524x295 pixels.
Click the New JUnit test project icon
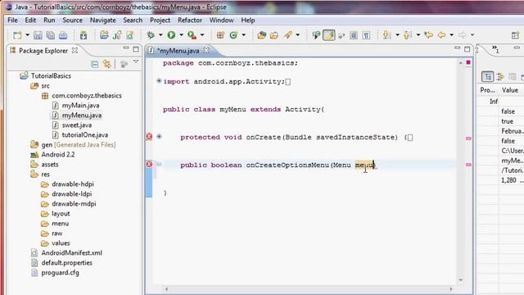(x=117, y=34)
